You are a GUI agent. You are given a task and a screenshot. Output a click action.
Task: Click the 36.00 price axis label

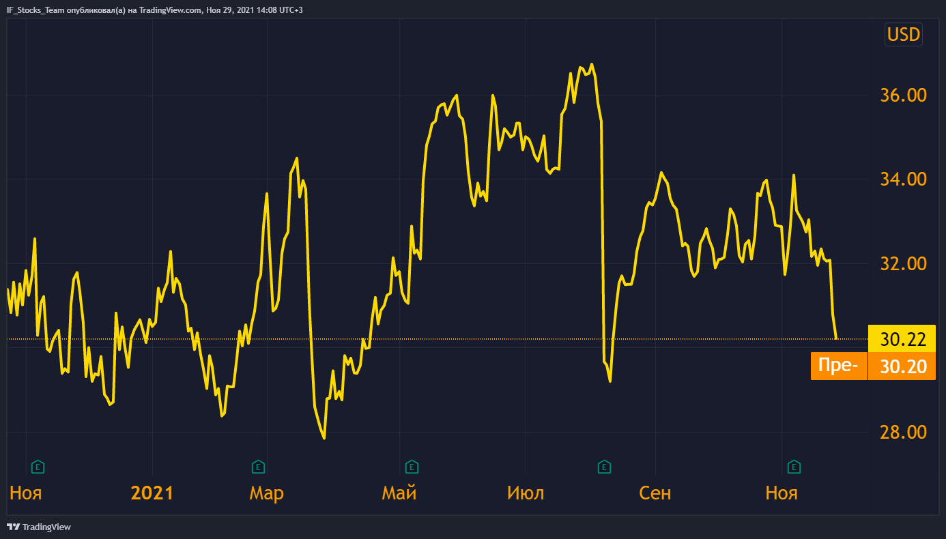(903, 95)
